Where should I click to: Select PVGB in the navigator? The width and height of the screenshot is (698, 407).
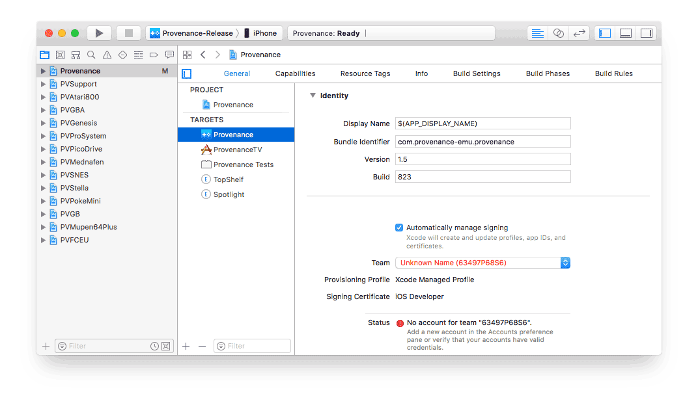coord(107,214)
